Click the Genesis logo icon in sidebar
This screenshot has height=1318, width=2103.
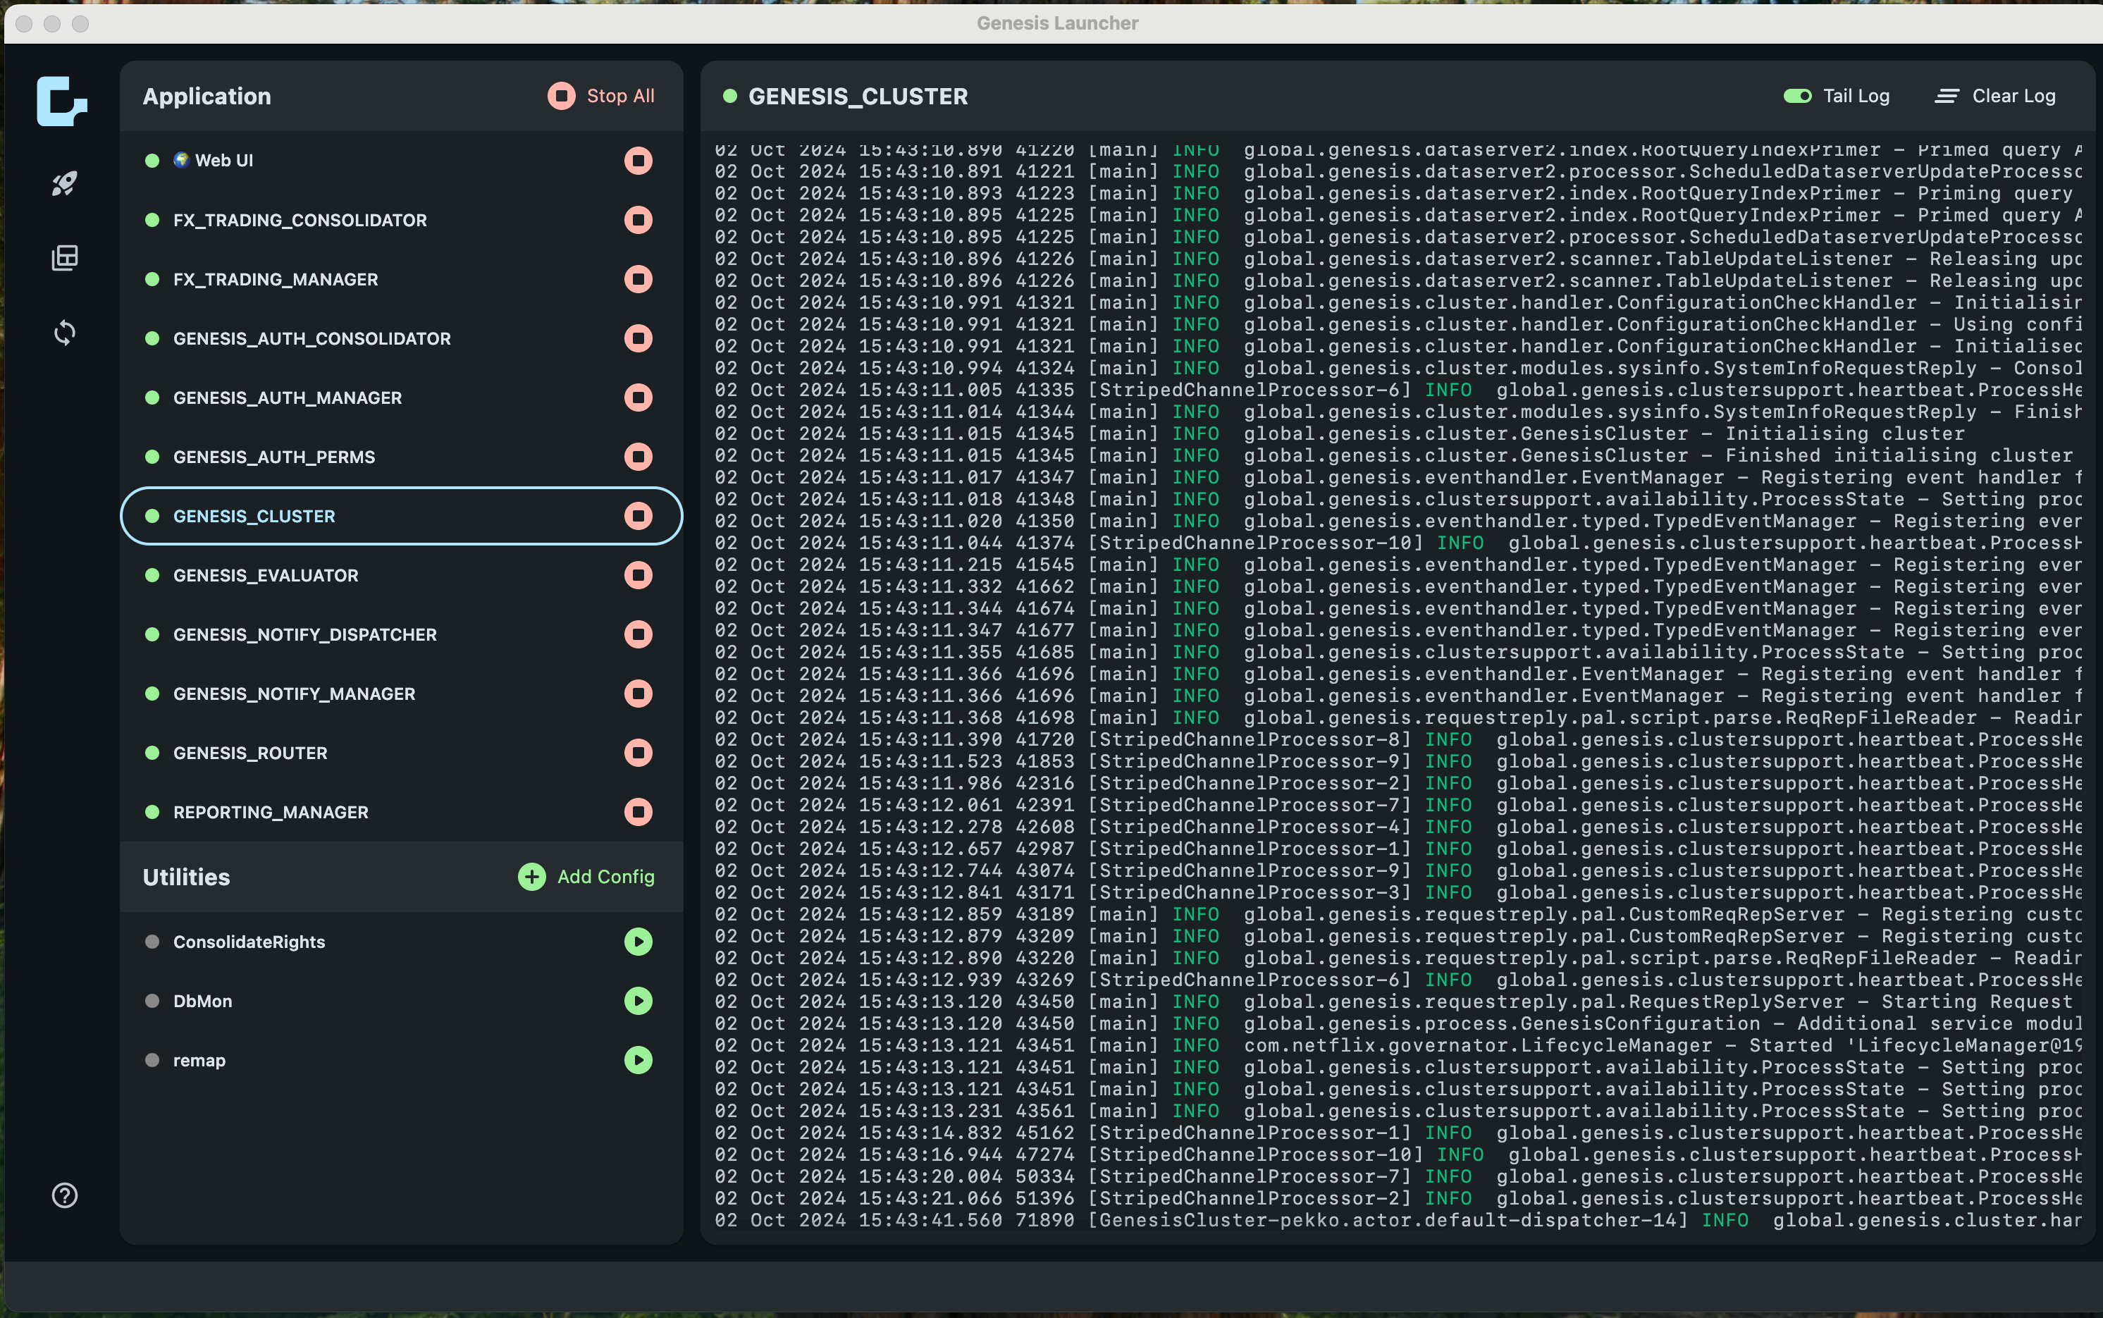coord(62,101)
